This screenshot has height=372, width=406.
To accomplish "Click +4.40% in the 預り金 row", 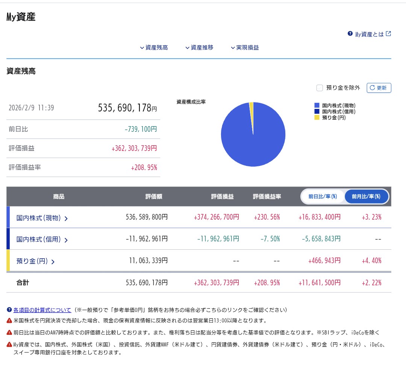I will 371,260.
